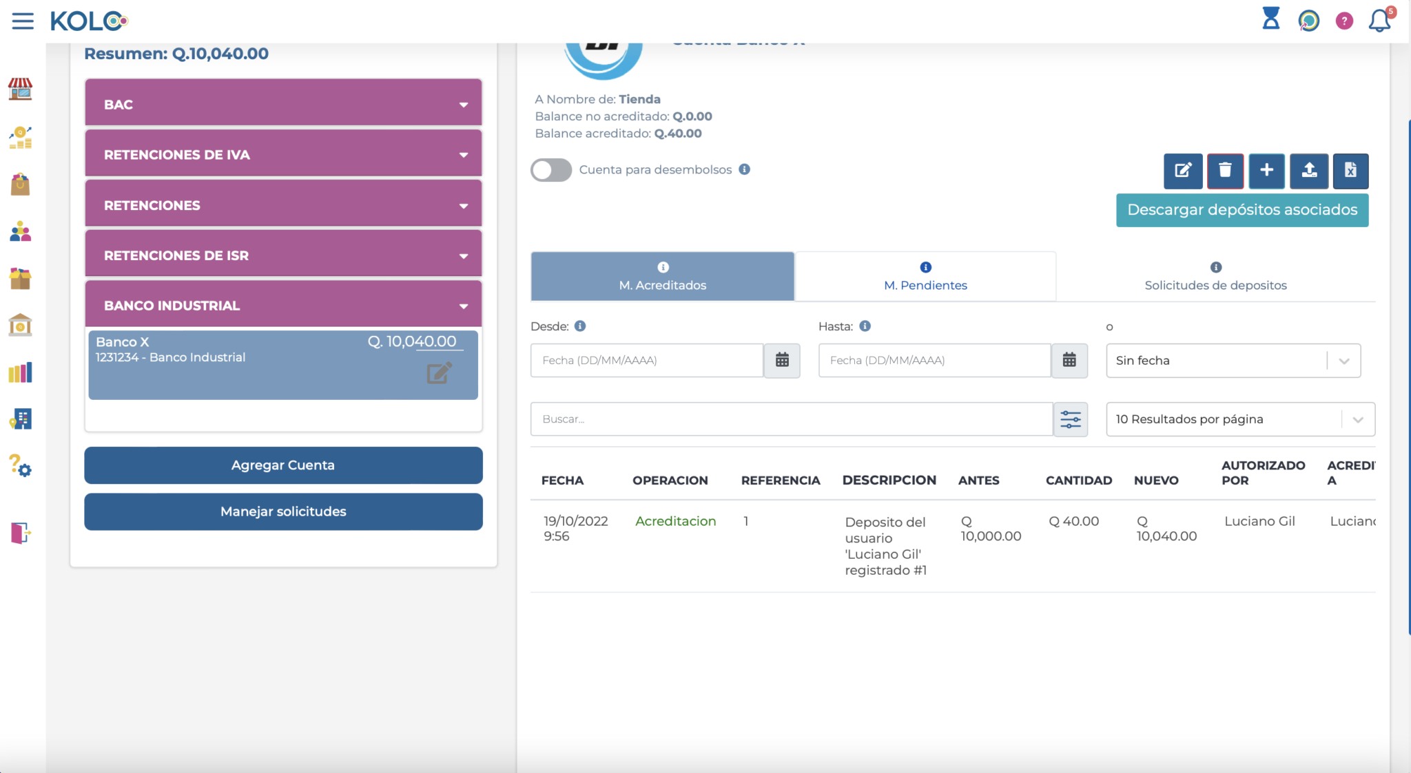Open the bank section via sidebar icon
This screenshot has height=773, width=1411.
[21, 324]
